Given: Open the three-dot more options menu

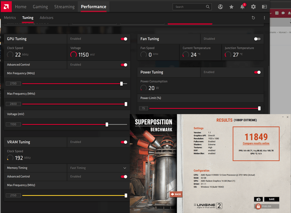Looking at the screenshot, I should (x=264, y=18).
